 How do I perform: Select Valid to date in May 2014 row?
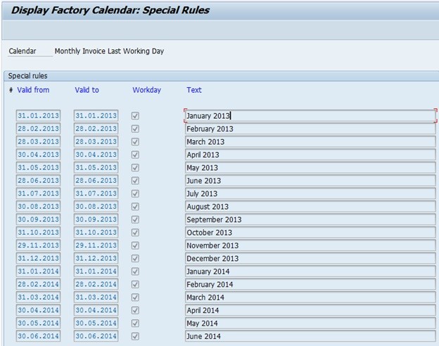(96, 323)
